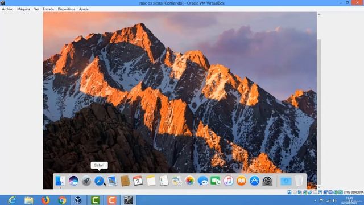Click the VirtualBox vertical scrollbar down arrow
The image size is (364, 205).
[319, 187]
